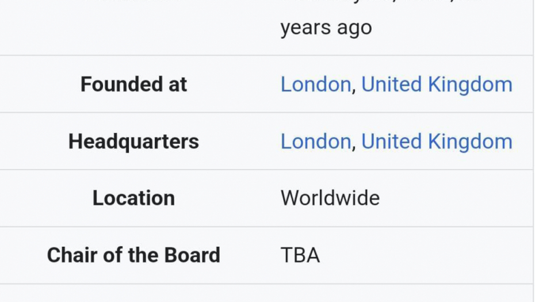Open the London link in Founded at row
This screenshot has height=302, width=535.
pos(315,85)
